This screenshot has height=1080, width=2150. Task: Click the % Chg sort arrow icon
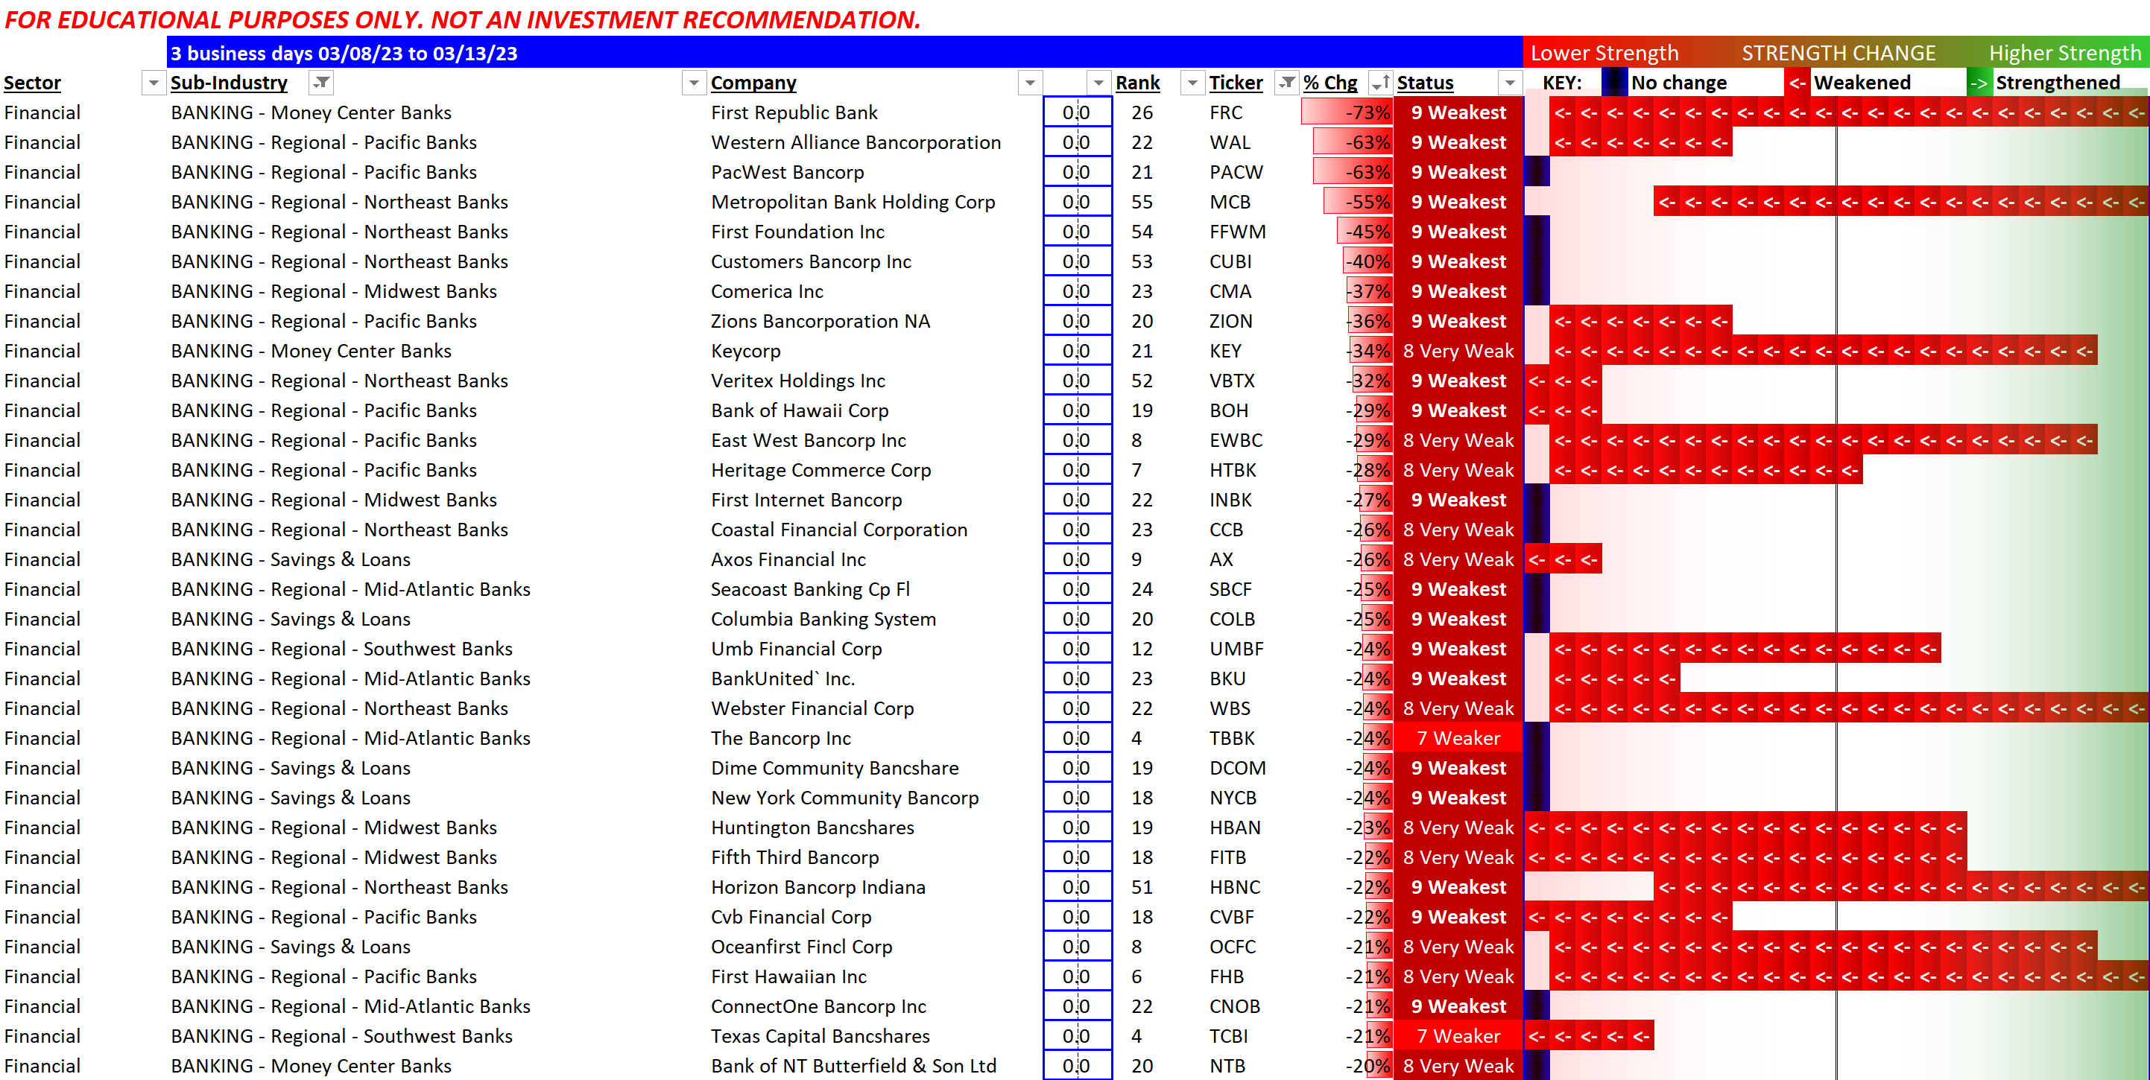1380,83
